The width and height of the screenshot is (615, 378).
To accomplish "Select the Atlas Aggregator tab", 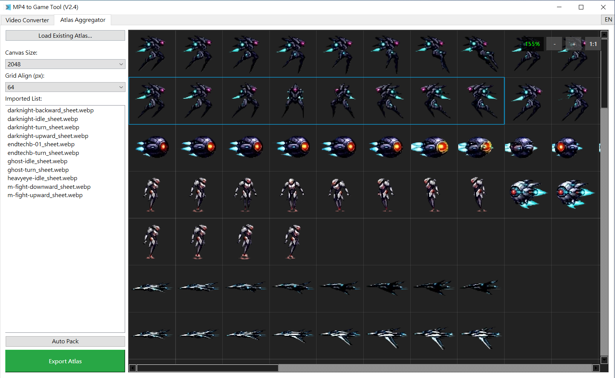I will [x=83, y=20].
